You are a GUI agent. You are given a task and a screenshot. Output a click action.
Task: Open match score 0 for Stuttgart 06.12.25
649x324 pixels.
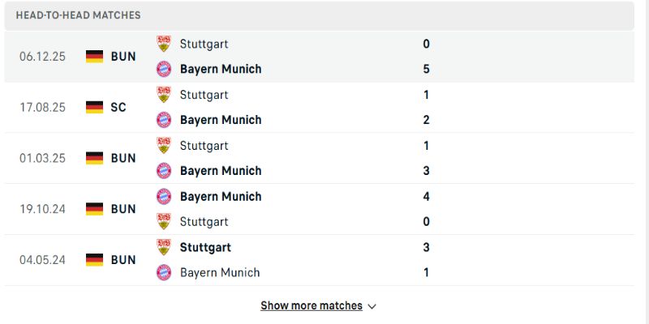click(x=427, y=44)
